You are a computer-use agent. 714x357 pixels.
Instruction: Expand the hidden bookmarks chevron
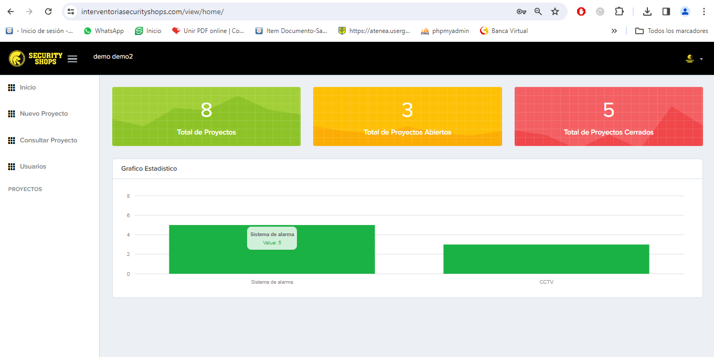pos(614,31)
